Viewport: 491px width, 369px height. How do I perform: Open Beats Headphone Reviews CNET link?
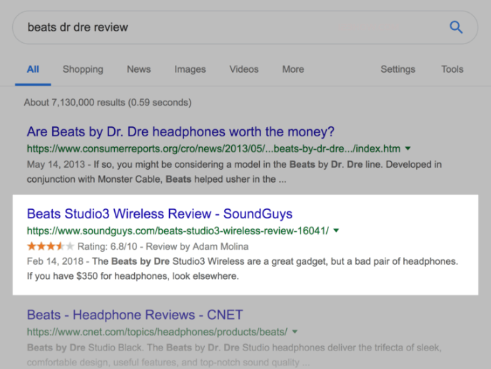(135, 315)
